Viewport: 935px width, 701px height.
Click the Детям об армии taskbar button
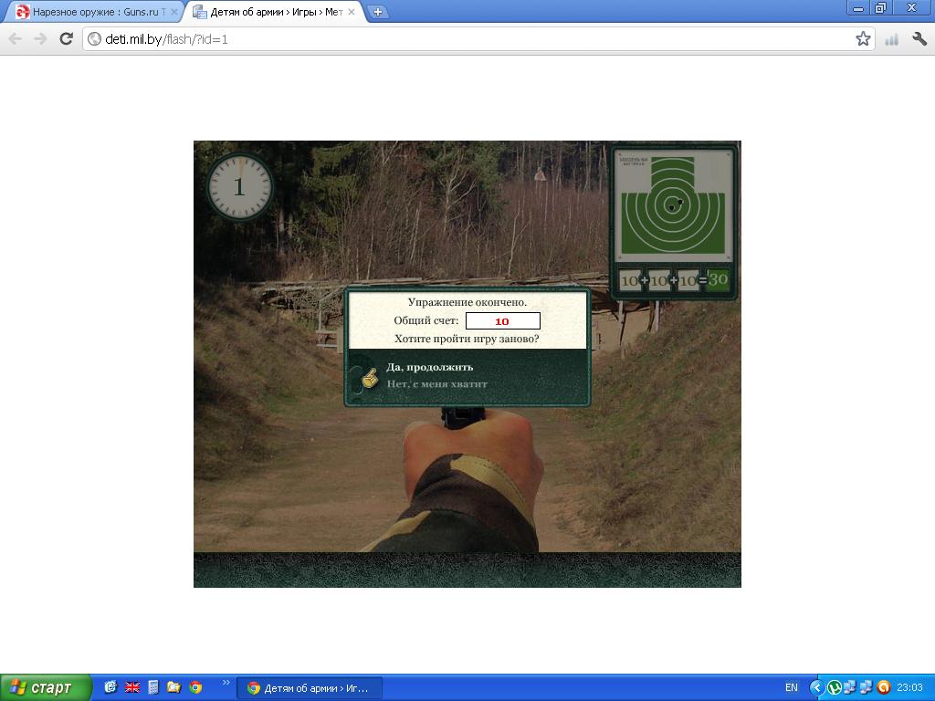309,688
